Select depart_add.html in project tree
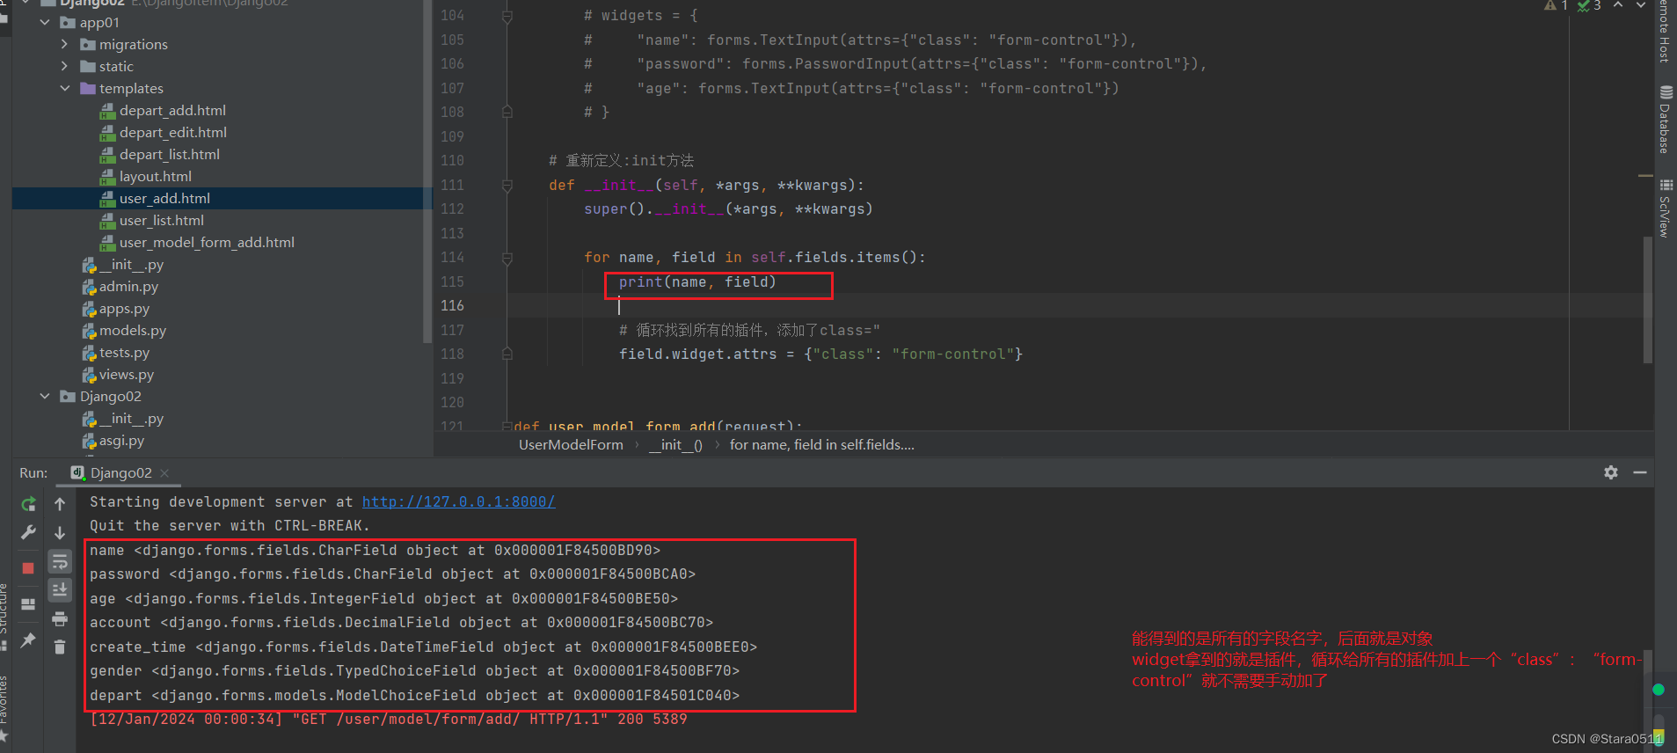The image size is (1677, 753). tap(172, 110)
